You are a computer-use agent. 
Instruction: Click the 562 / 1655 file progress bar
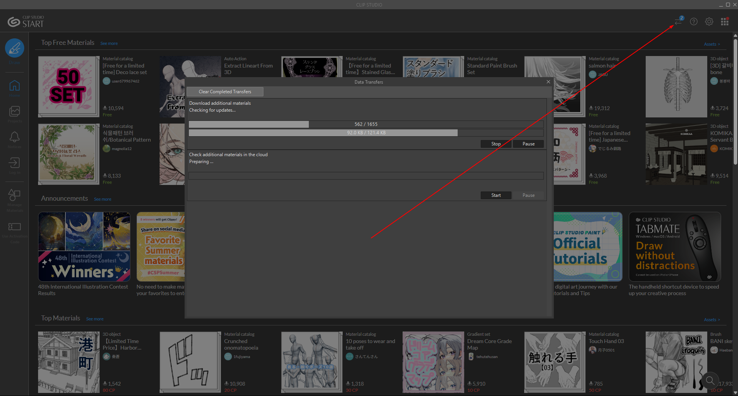[x=366, y=124]
